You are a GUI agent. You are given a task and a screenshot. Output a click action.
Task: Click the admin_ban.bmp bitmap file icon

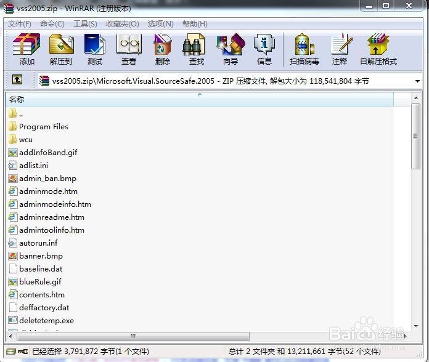(x=12, y=179)
